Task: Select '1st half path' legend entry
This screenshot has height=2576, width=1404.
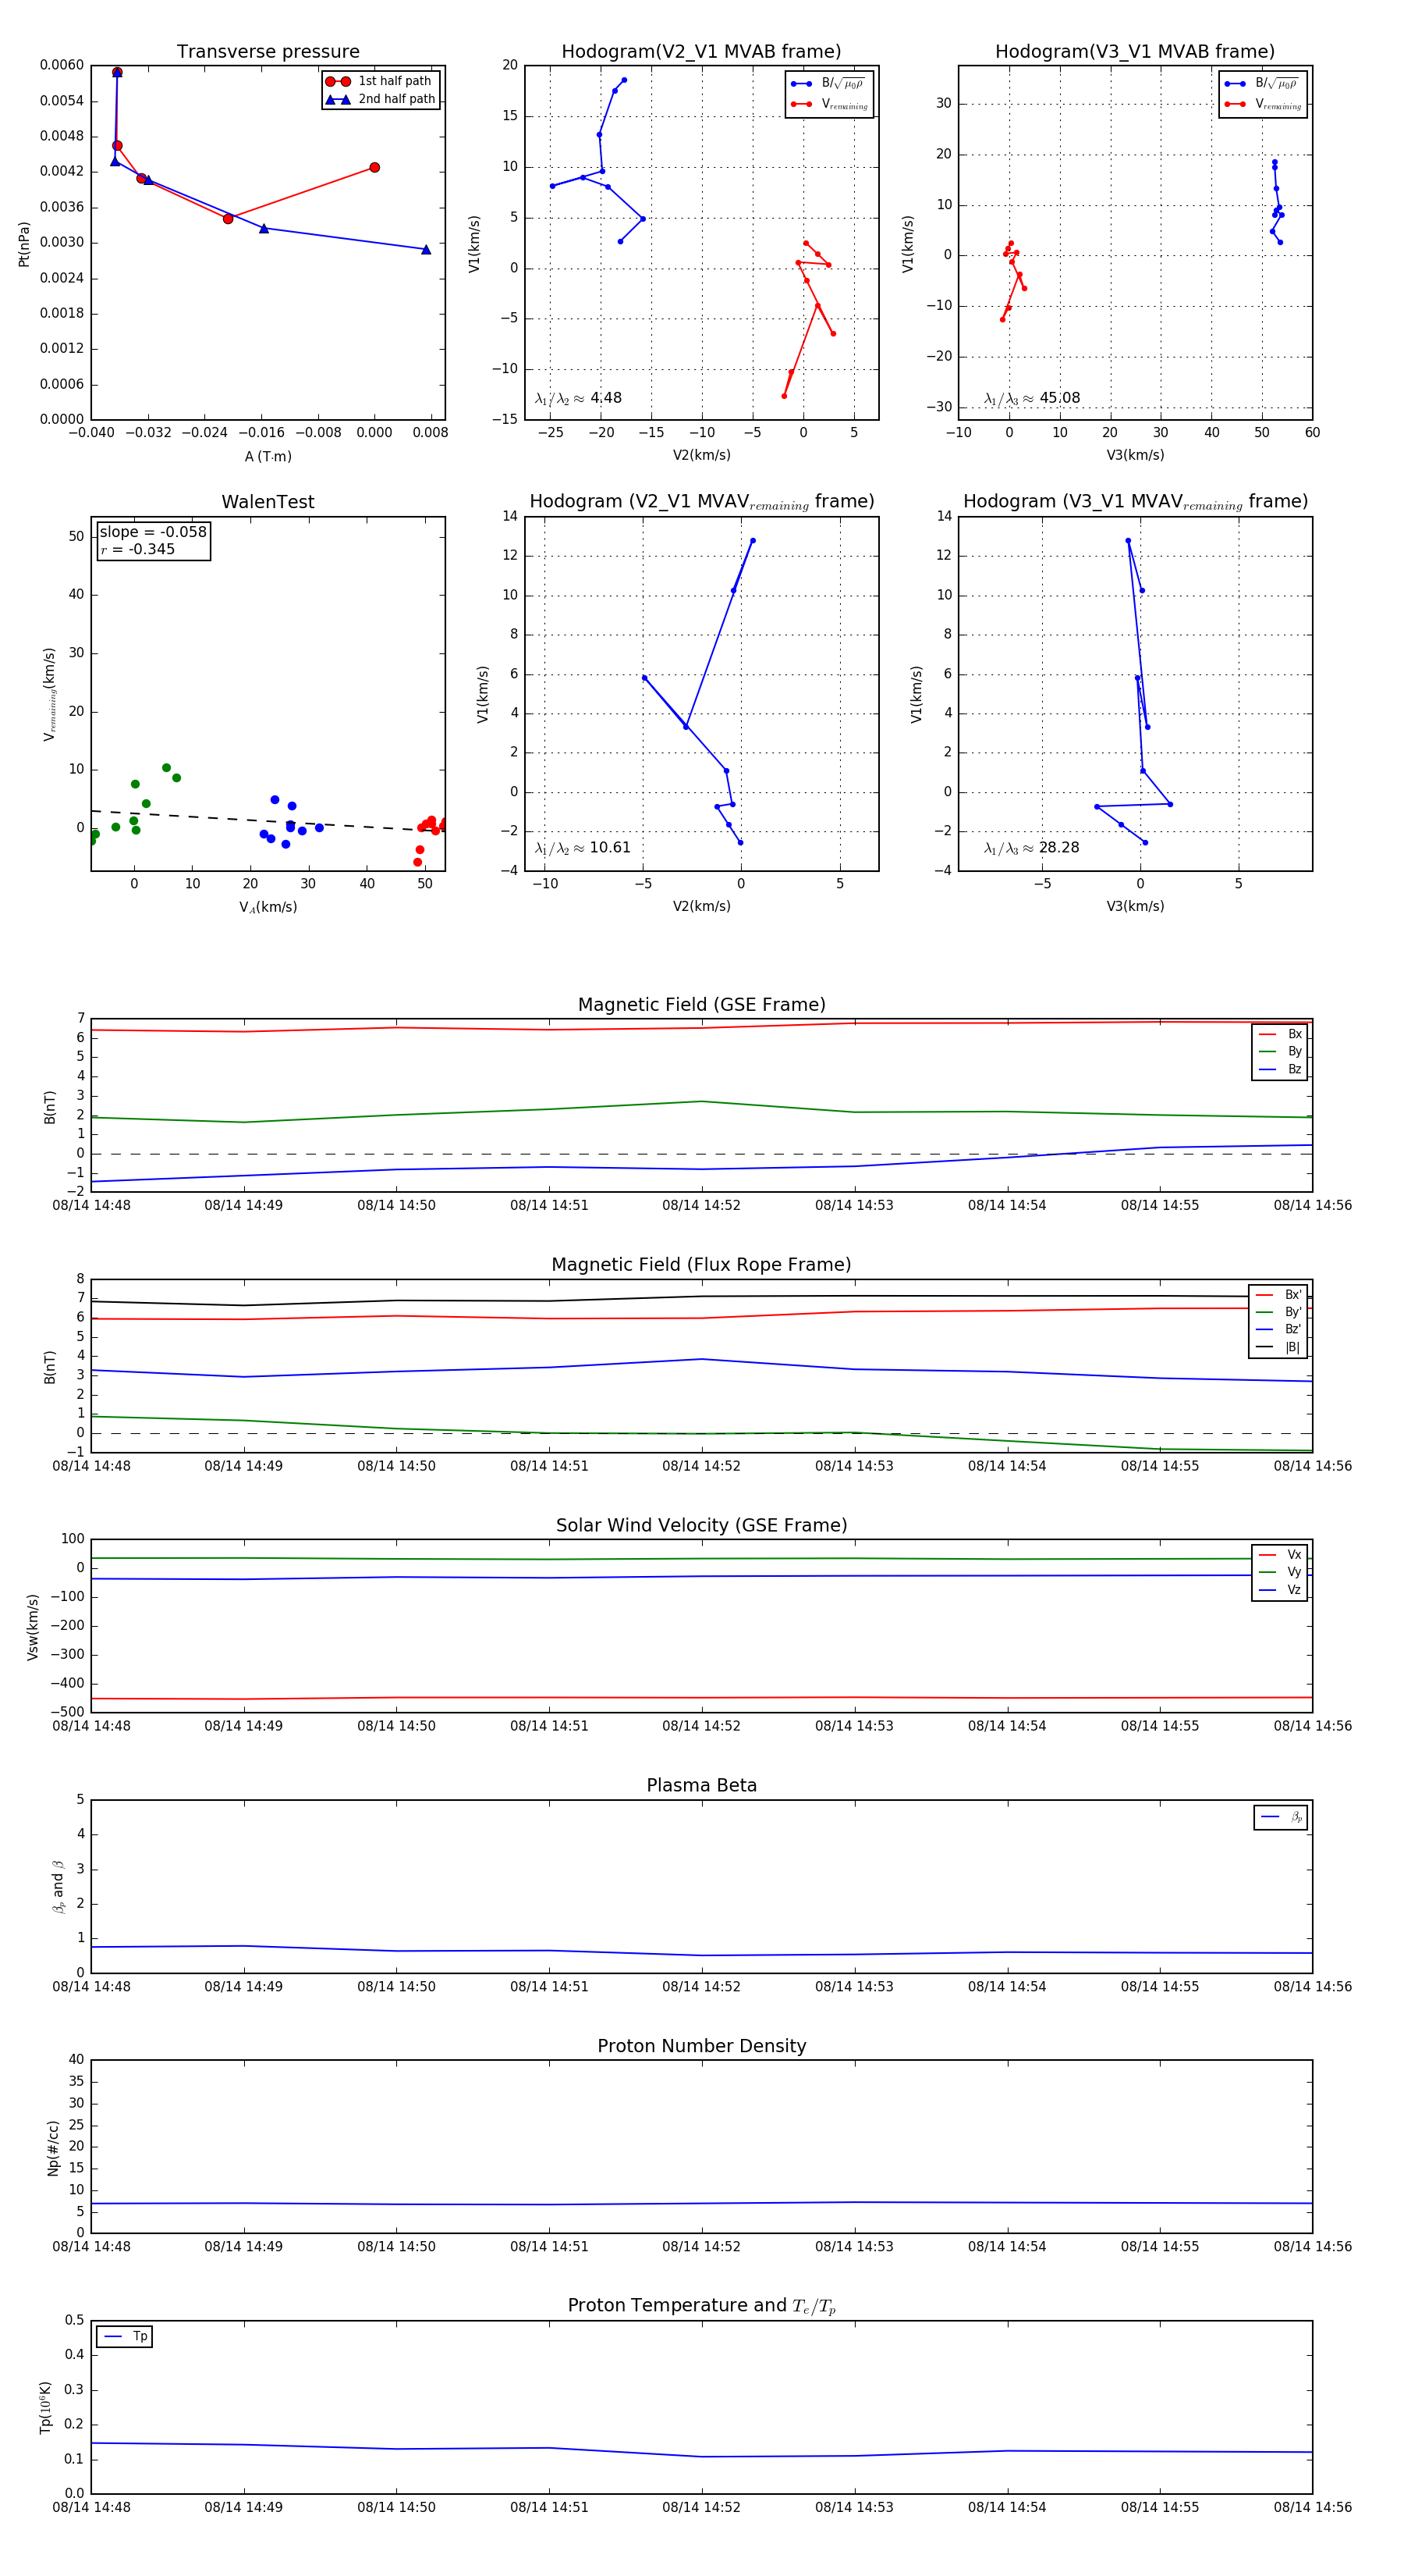Action: pos(381,81)
